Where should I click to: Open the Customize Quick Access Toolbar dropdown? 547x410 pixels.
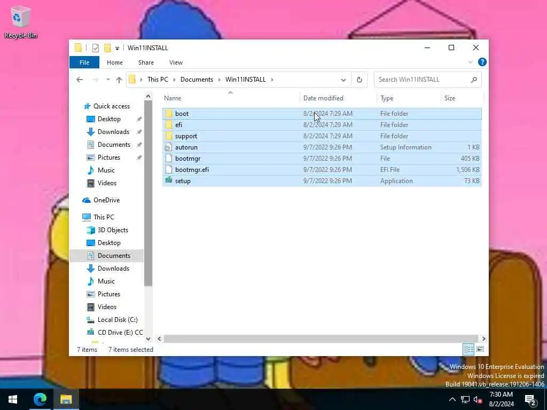(x=117, y=48)
